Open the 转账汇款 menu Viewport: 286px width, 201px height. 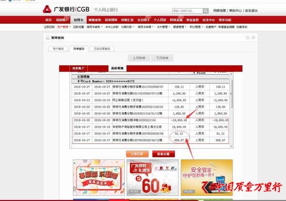(x=127, y=20)
